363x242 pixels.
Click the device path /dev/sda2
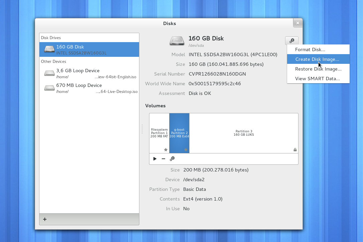coord(194,179)
